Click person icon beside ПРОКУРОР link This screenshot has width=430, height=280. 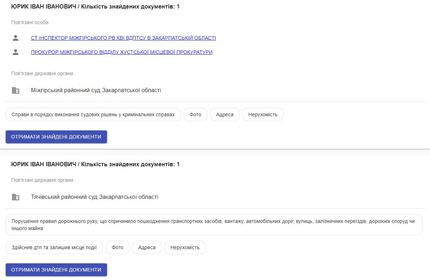(x=15, y=52)
